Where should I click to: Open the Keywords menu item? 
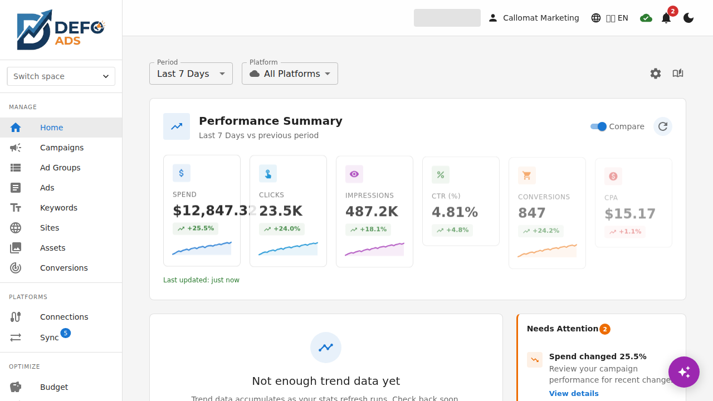pyautogui.click(x=61, y=208)
